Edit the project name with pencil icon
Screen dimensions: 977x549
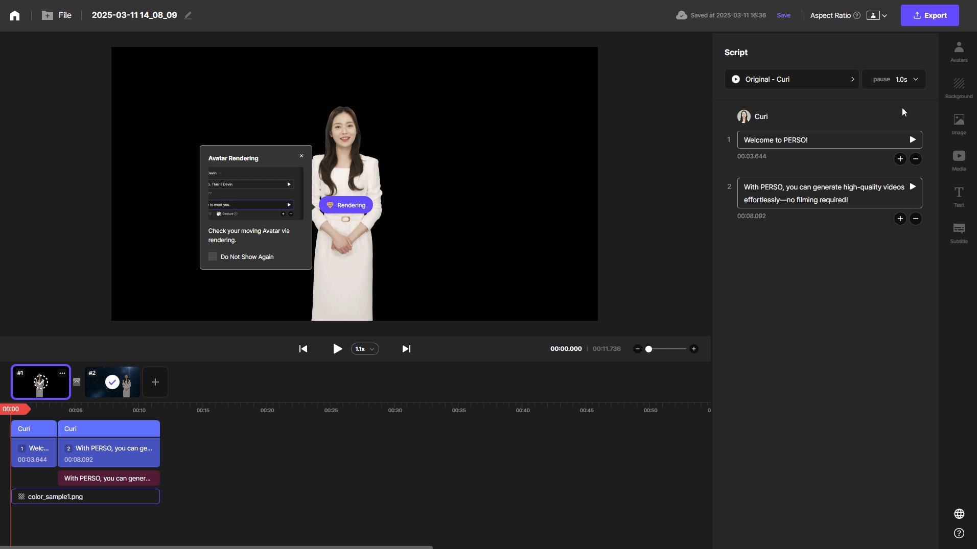[188, 15]
